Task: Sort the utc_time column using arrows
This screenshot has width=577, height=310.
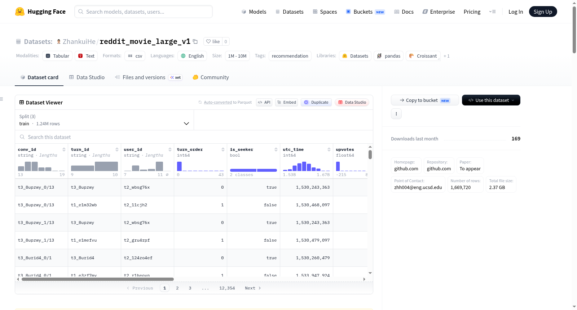Action: pos(329,149)
